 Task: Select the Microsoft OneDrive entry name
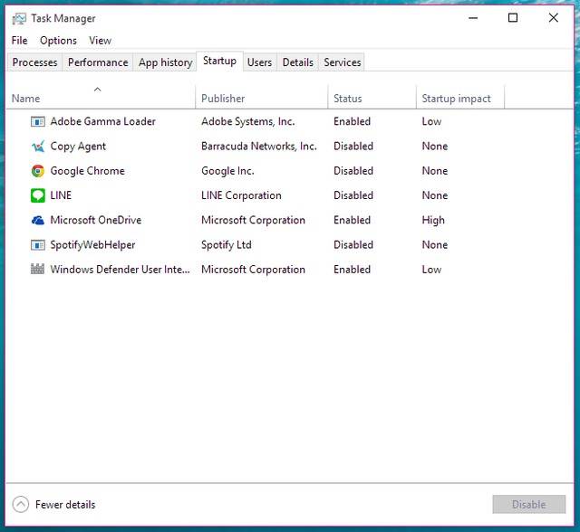[96, 220]
